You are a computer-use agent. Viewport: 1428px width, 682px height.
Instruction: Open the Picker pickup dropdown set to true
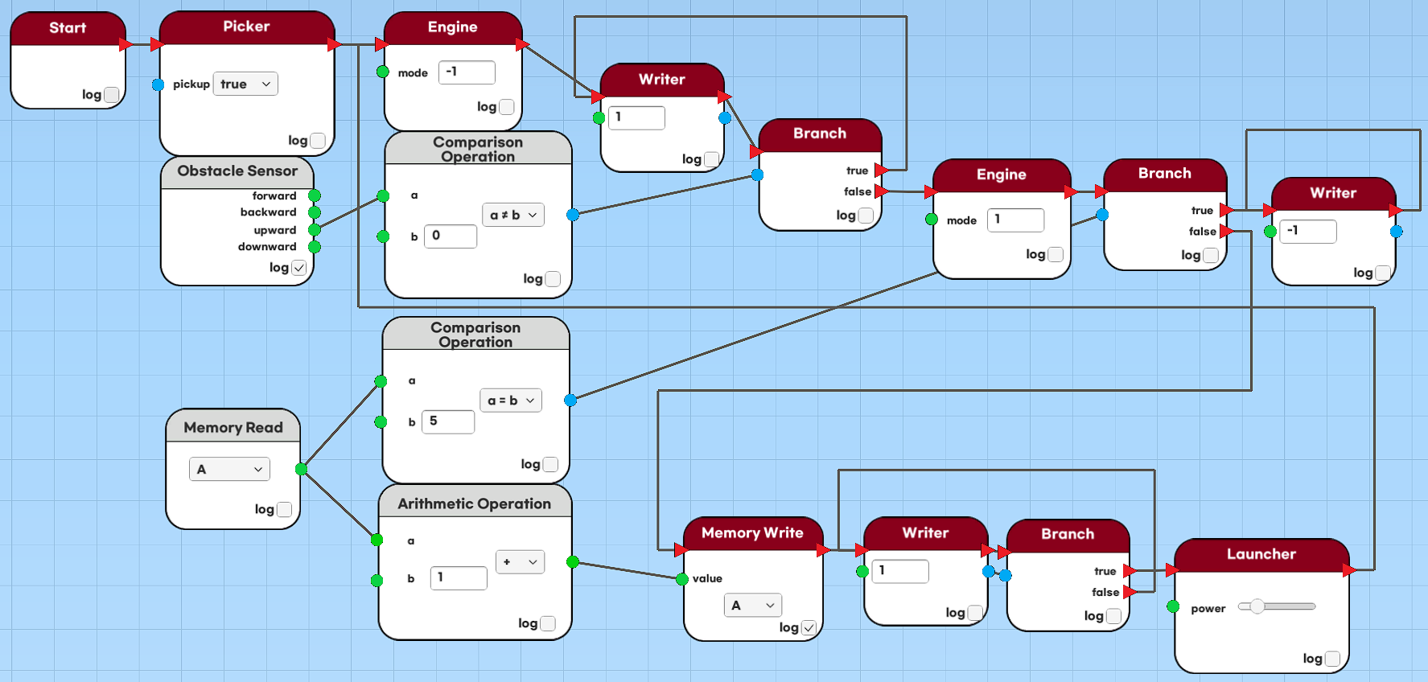click(245, 84)
